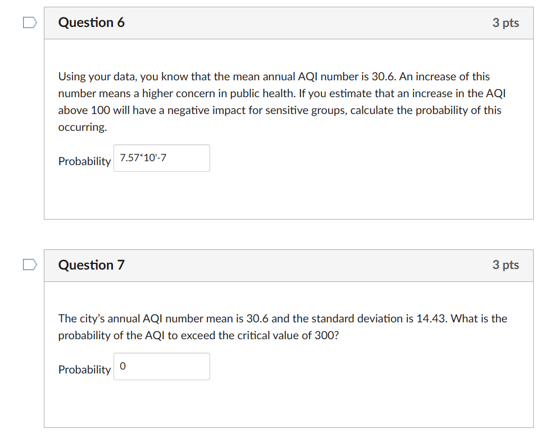Click the Probability answer field for Question 7
559x433 pixels.
pyautogui.click(x=162, y=366)
